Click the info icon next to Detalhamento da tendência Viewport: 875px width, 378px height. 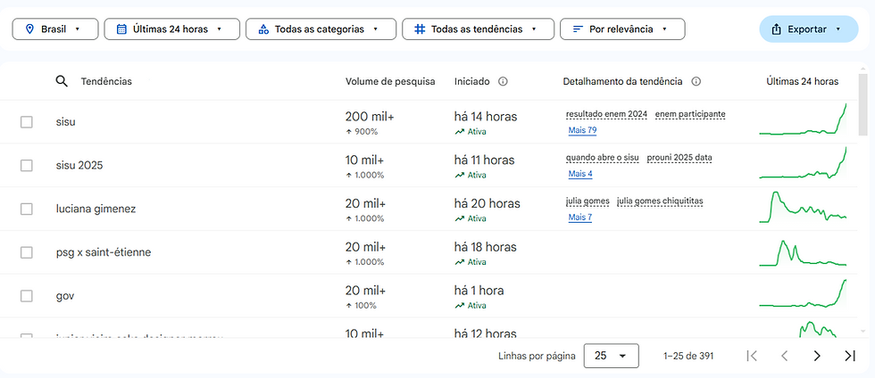point(696,81)
